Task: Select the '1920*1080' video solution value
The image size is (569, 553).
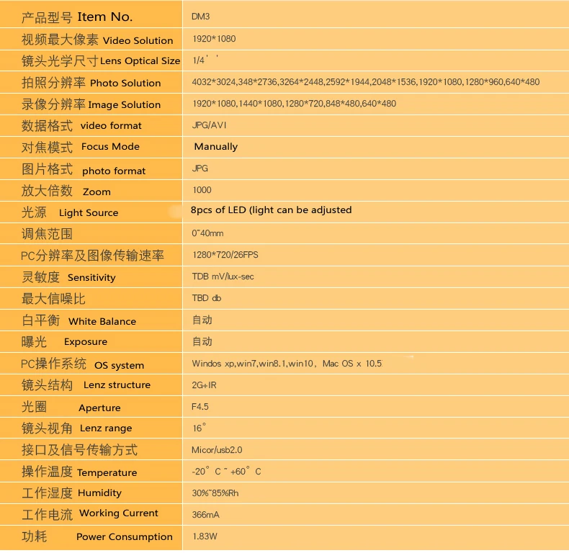Action: click(x=214, y=39)
